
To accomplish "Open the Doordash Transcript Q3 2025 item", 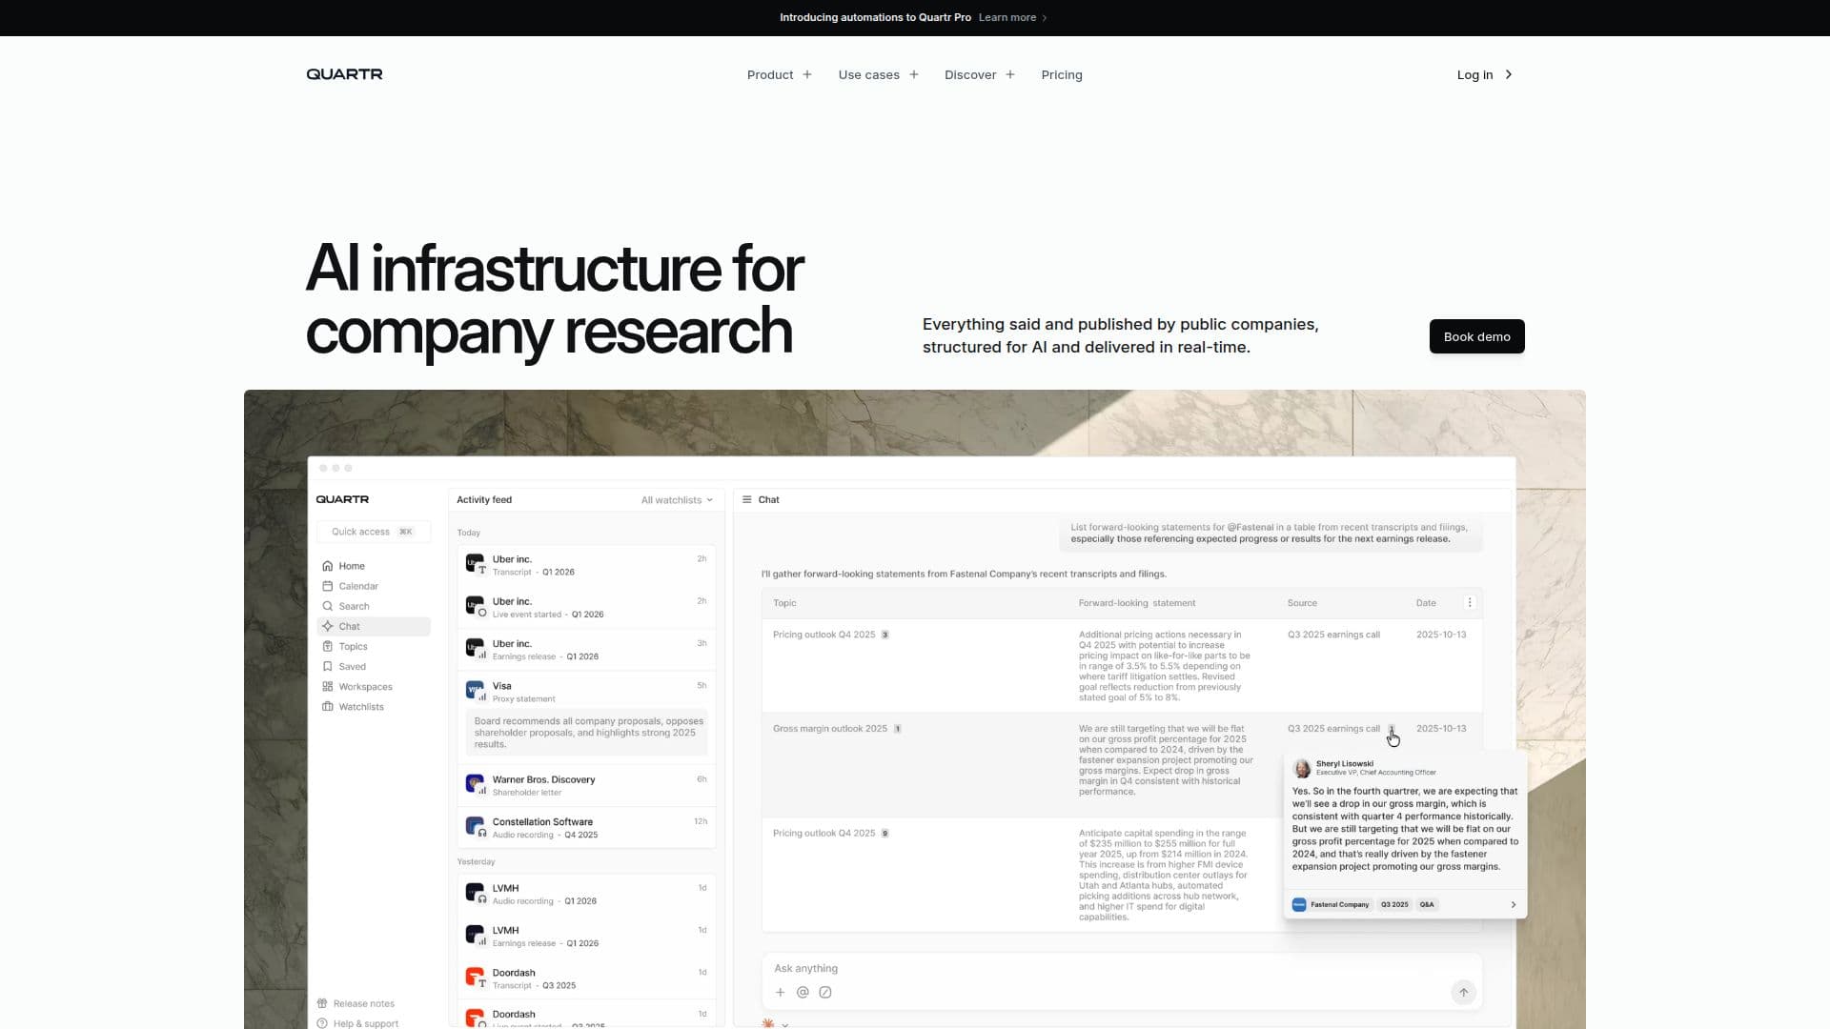I will [x=586, y=979].
